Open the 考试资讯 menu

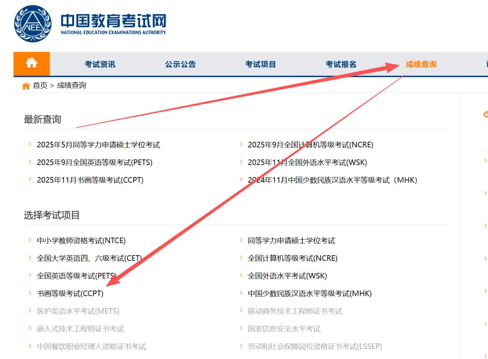[x=100, y=64]
